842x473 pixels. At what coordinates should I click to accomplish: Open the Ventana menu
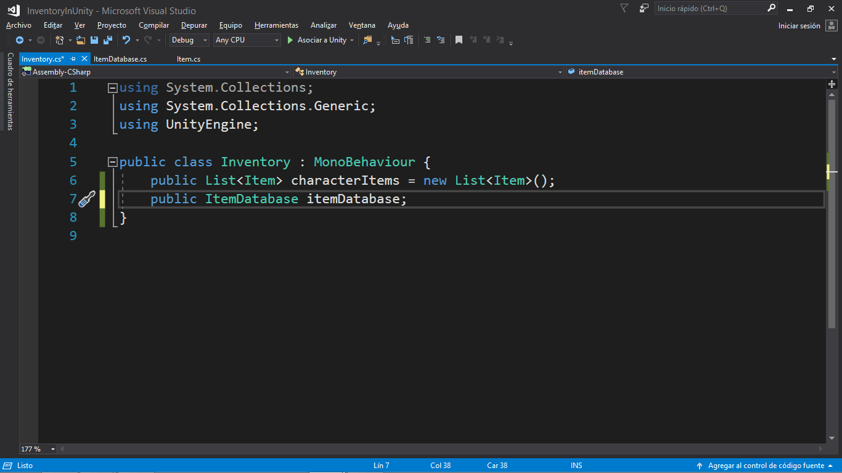tap(362, 25)
